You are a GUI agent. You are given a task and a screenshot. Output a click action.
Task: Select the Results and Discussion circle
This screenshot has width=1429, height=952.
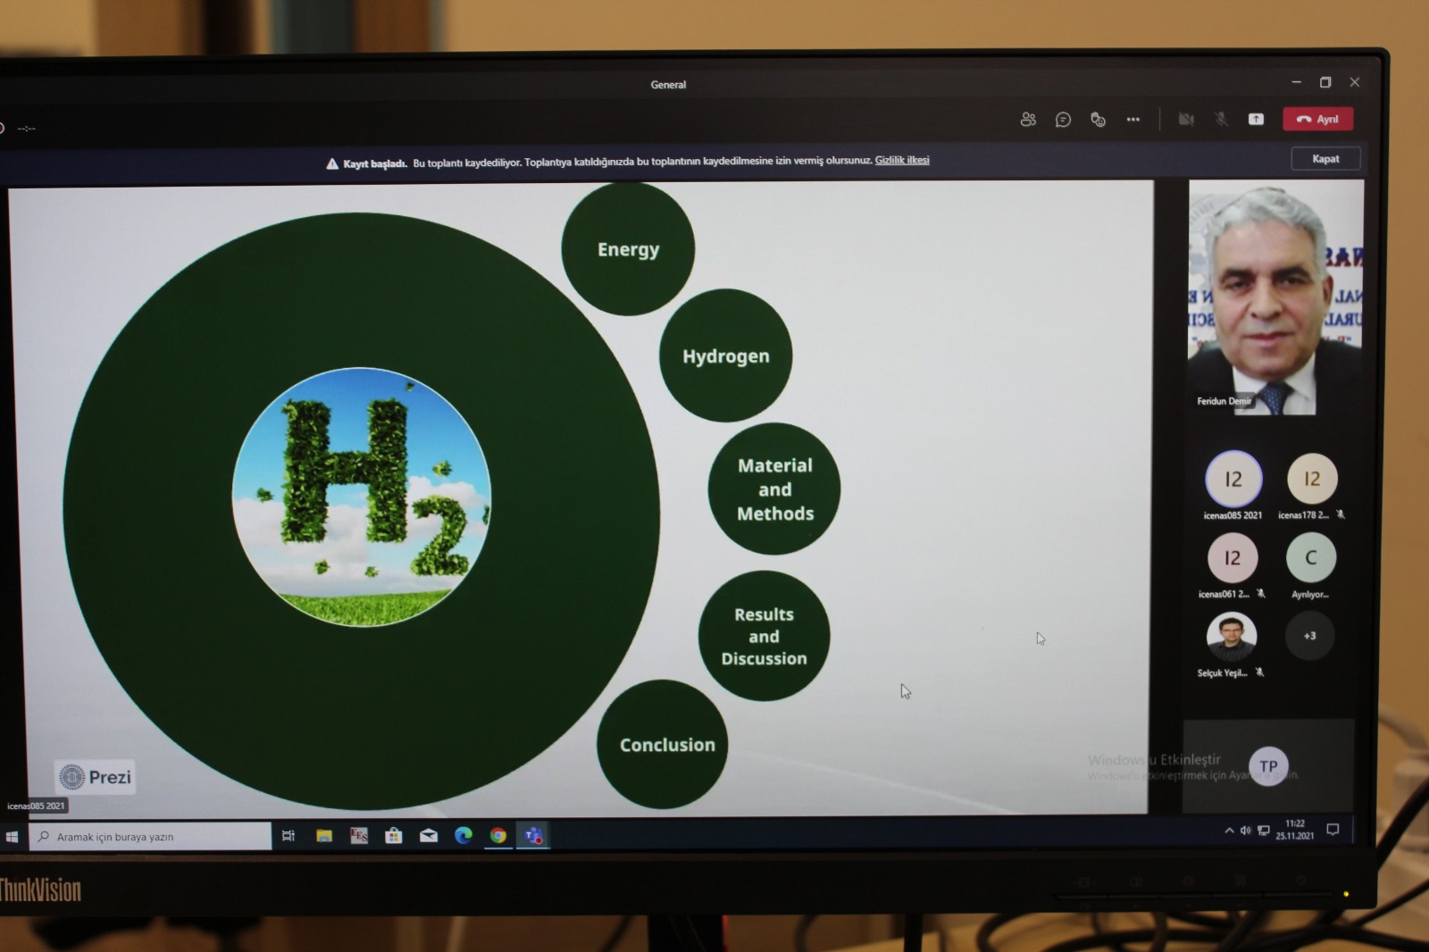[764, 636]
